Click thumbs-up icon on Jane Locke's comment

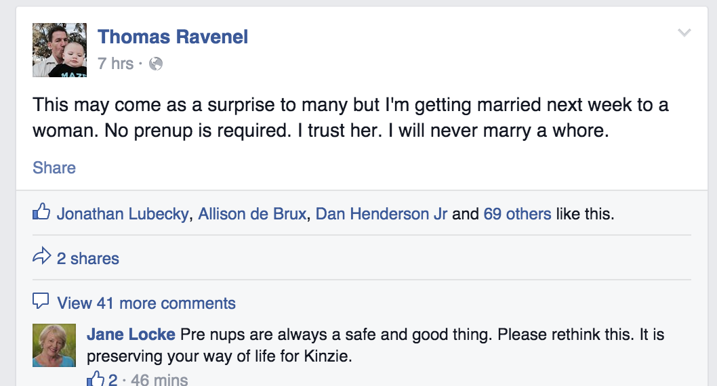click(x=96, y=379)
